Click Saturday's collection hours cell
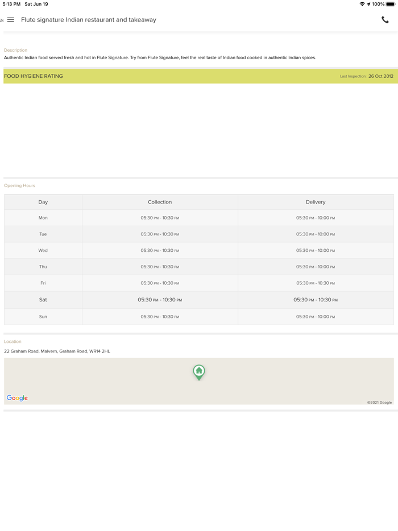 [160, 300]
